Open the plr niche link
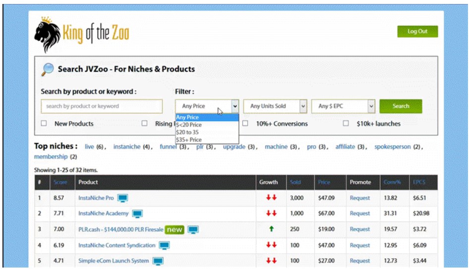471x271 pixels. click(x=200, y=146)
